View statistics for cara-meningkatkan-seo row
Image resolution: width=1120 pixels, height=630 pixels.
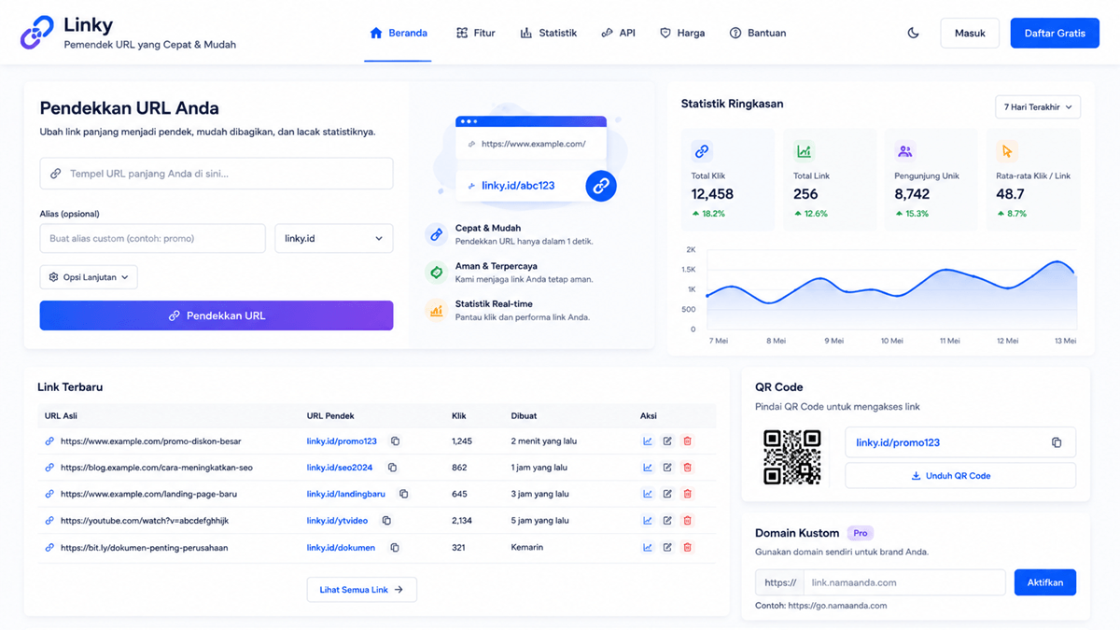(x=648, y=468)
